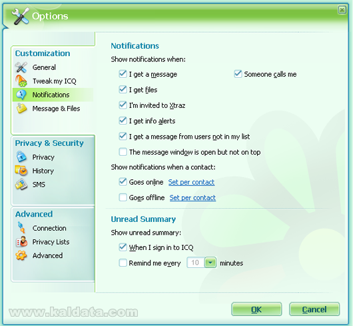Click 'Set per contact' link for Goes online
Screen dimensions: 353x326
point(191,182)
